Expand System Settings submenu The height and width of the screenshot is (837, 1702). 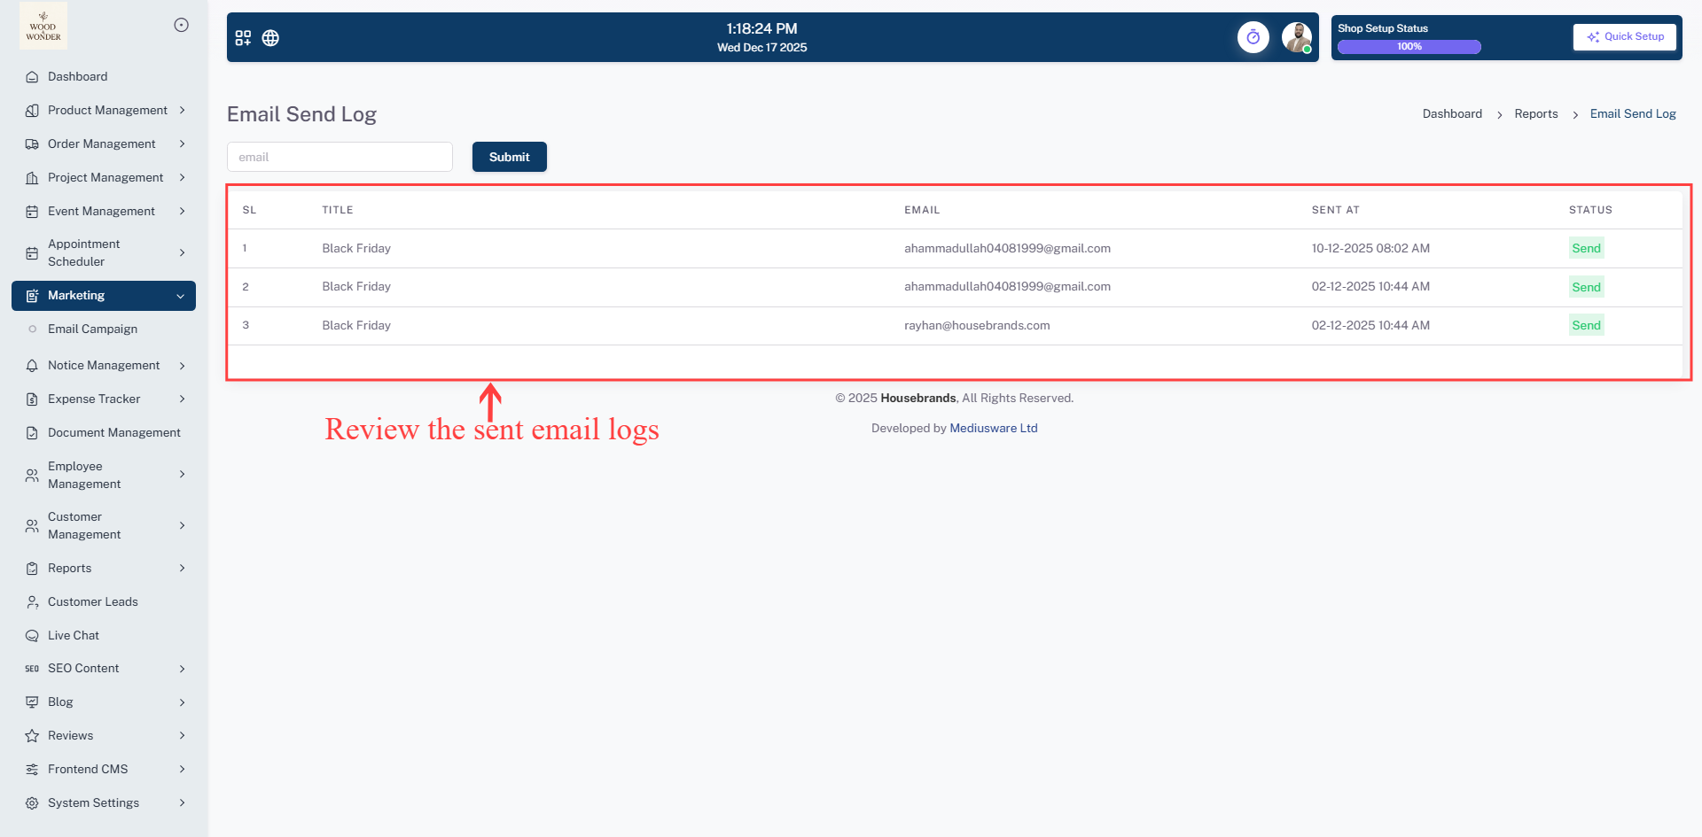click(x=182, y=803)
